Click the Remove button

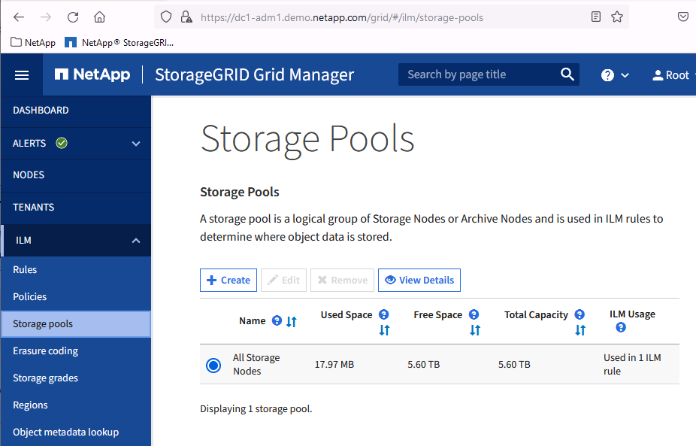point(342,281)
